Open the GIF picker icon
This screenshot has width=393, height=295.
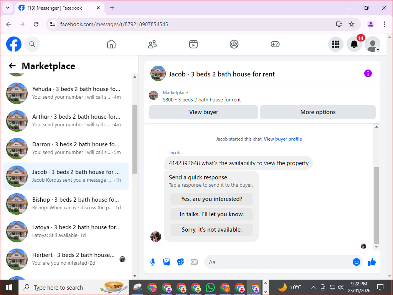pyautogui.click(x=194, y=262)
